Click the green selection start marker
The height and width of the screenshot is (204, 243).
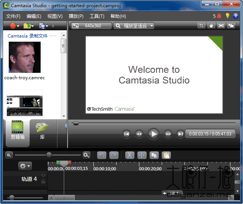[58, 163]
